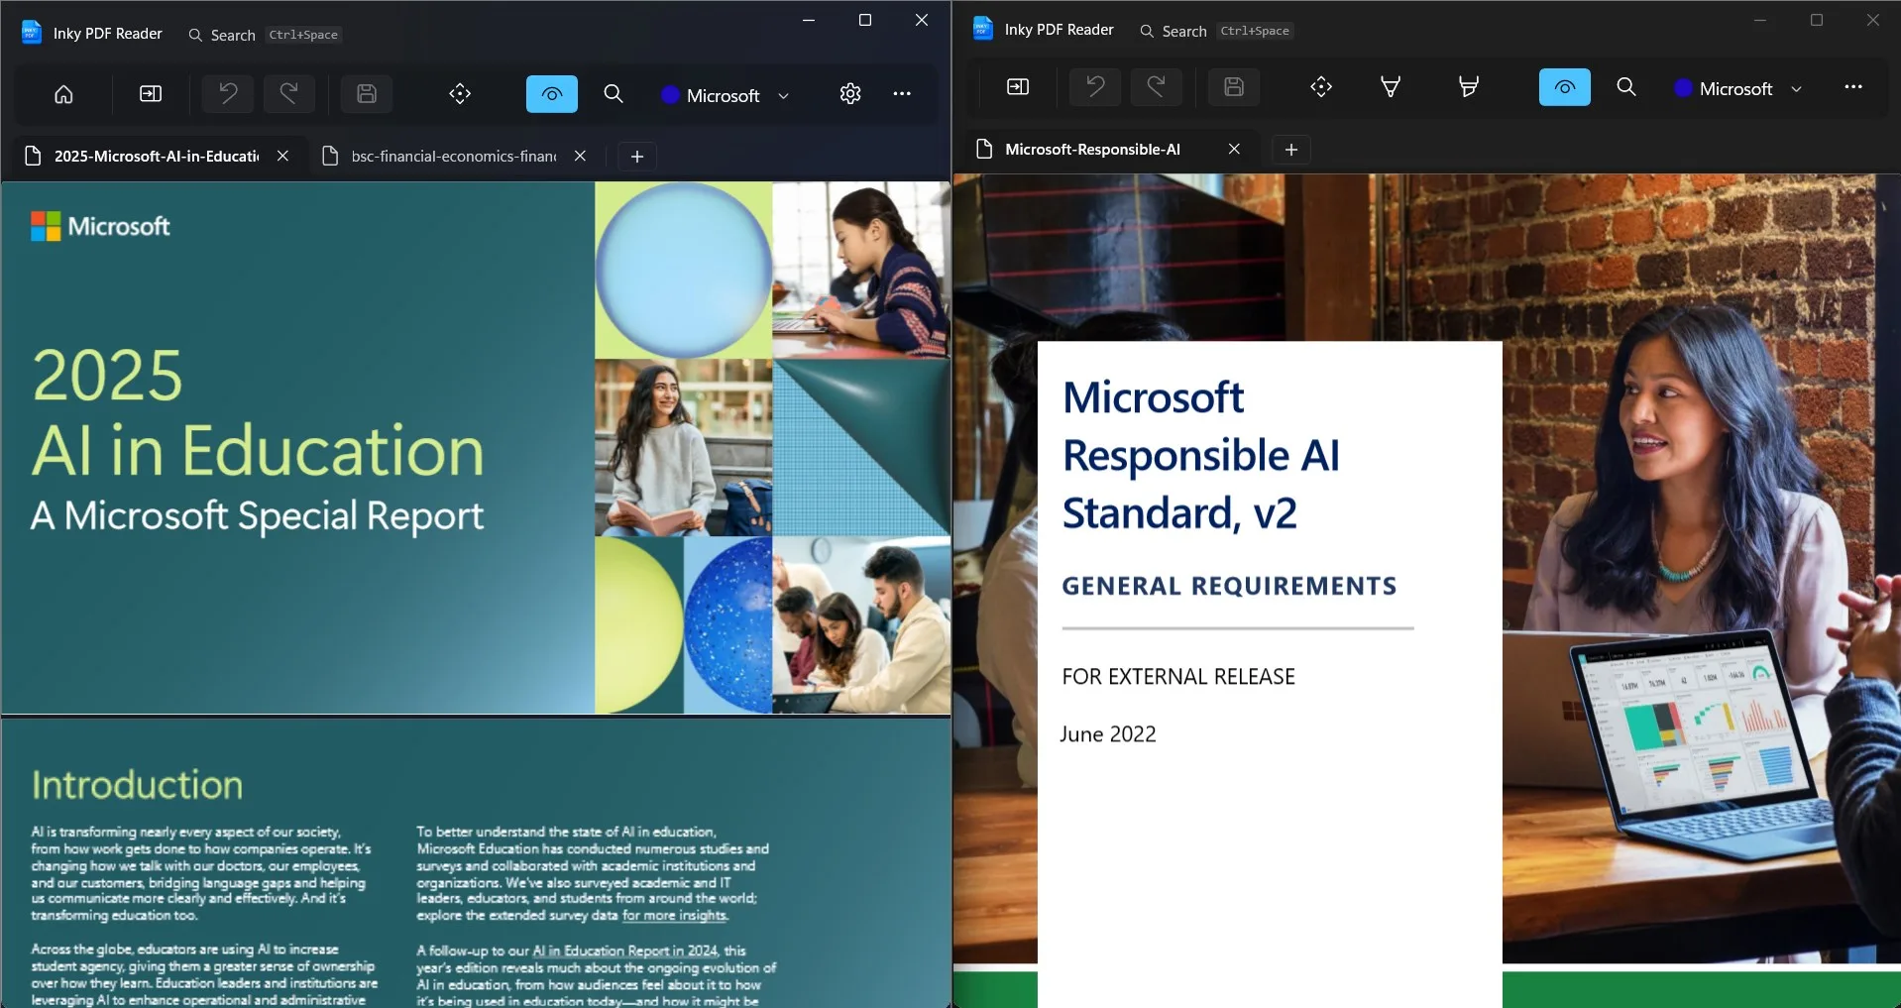The image size is (1901, 1008).
Task: Click Home icon in left window toolbar
Action: coord(63,94)
